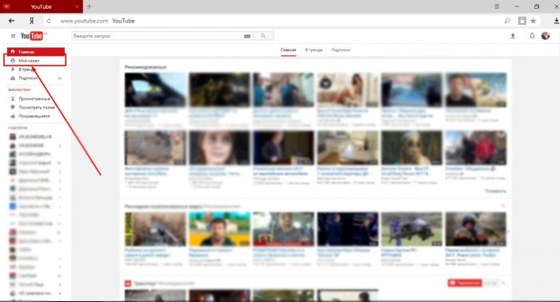Open the soldier in helmet thumbnail
Screen dimensions: 560x302
476,229
